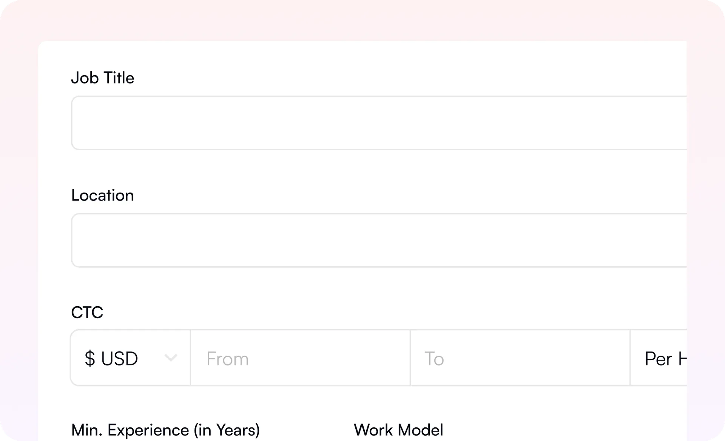Click the To placeholder text
Viewport: 725px width, 441px height.
tap(434, 359)
